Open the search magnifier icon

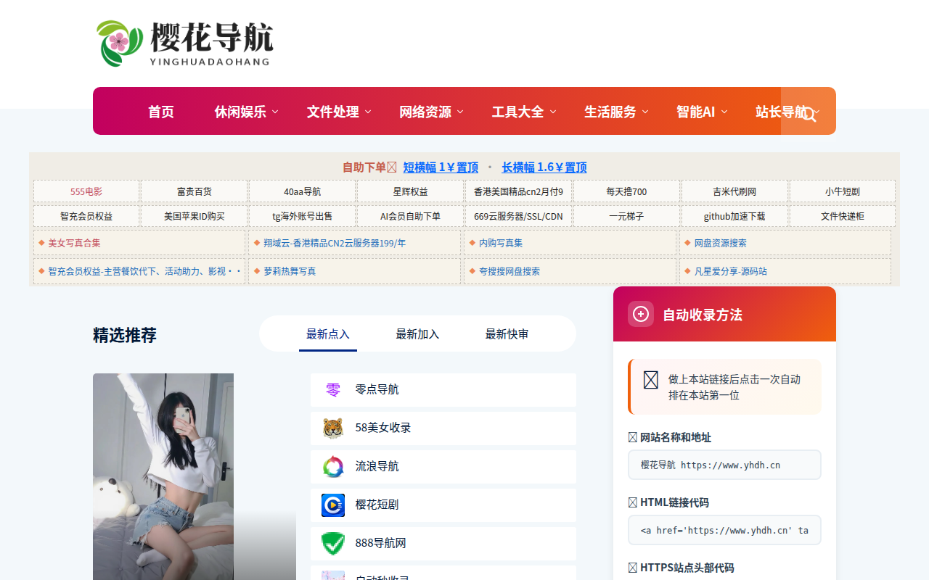(809, 113)
